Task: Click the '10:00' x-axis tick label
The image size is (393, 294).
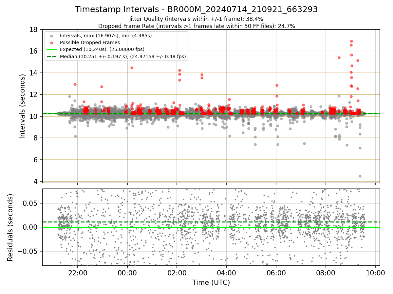Action: [x=375, y=272]
